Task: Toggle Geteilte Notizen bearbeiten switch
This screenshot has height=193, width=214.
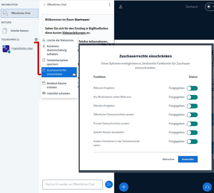Action: click(x=192, y=133)
